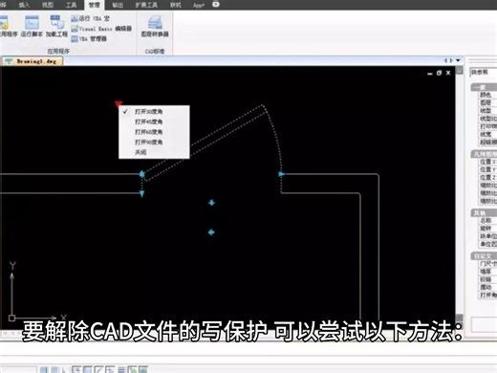This screenshot has height=373, width=497.
Task: Click the 加载工程 (Load Project) ribbon icon
Action: pos(56,26)
